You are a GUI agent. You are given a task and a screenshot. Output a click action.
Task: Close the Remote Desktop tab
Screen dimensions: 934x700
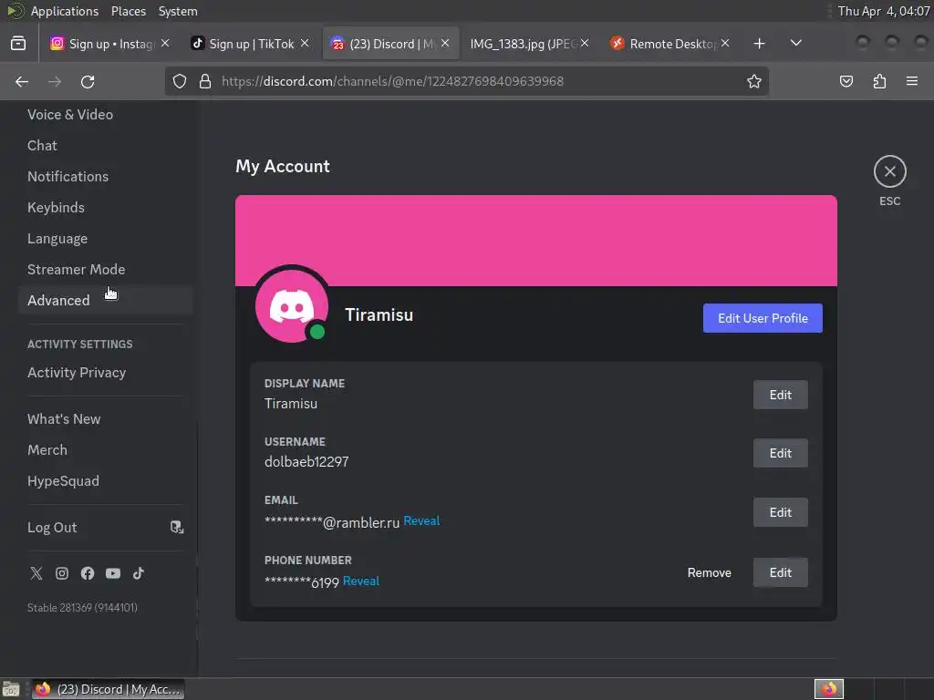[725, 43]
